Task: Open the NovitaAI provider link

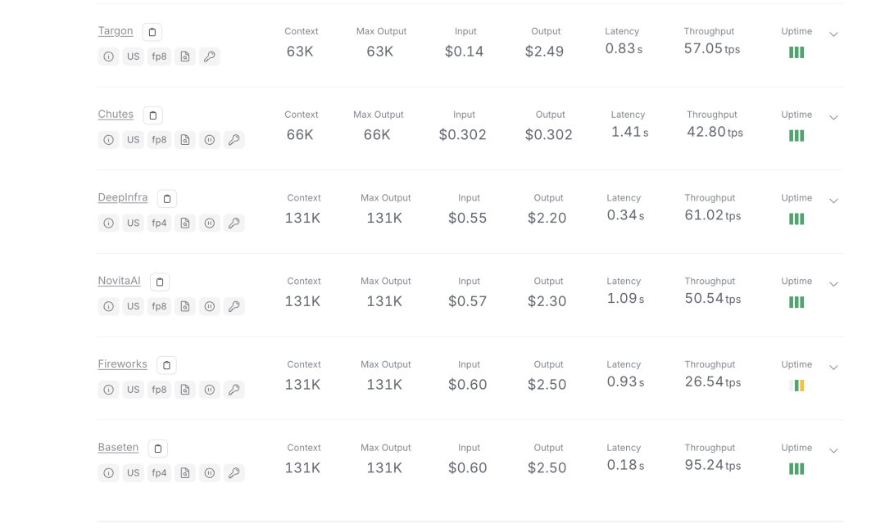Action: pyautogui.click(x=119, y=281)
